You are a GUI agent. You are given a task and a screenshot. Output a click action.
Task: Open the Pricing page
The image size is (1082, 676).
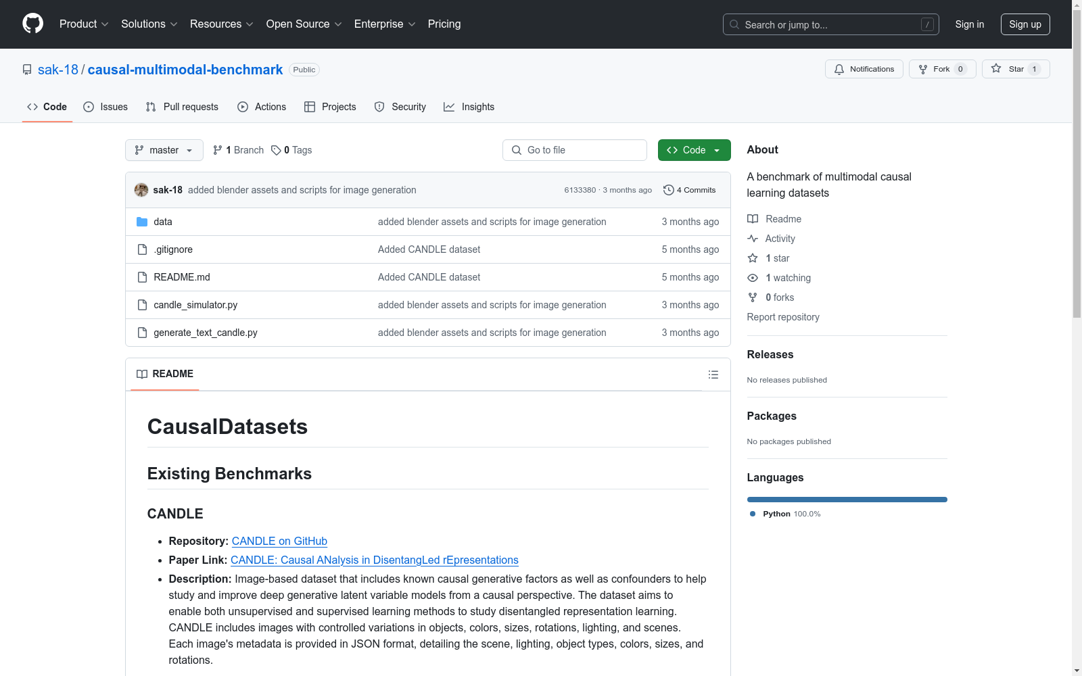(x=444, y=24)
